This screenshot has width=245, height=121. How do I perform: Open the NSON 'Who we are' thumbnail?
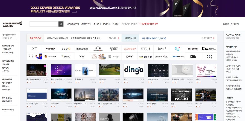click(181, 95)
